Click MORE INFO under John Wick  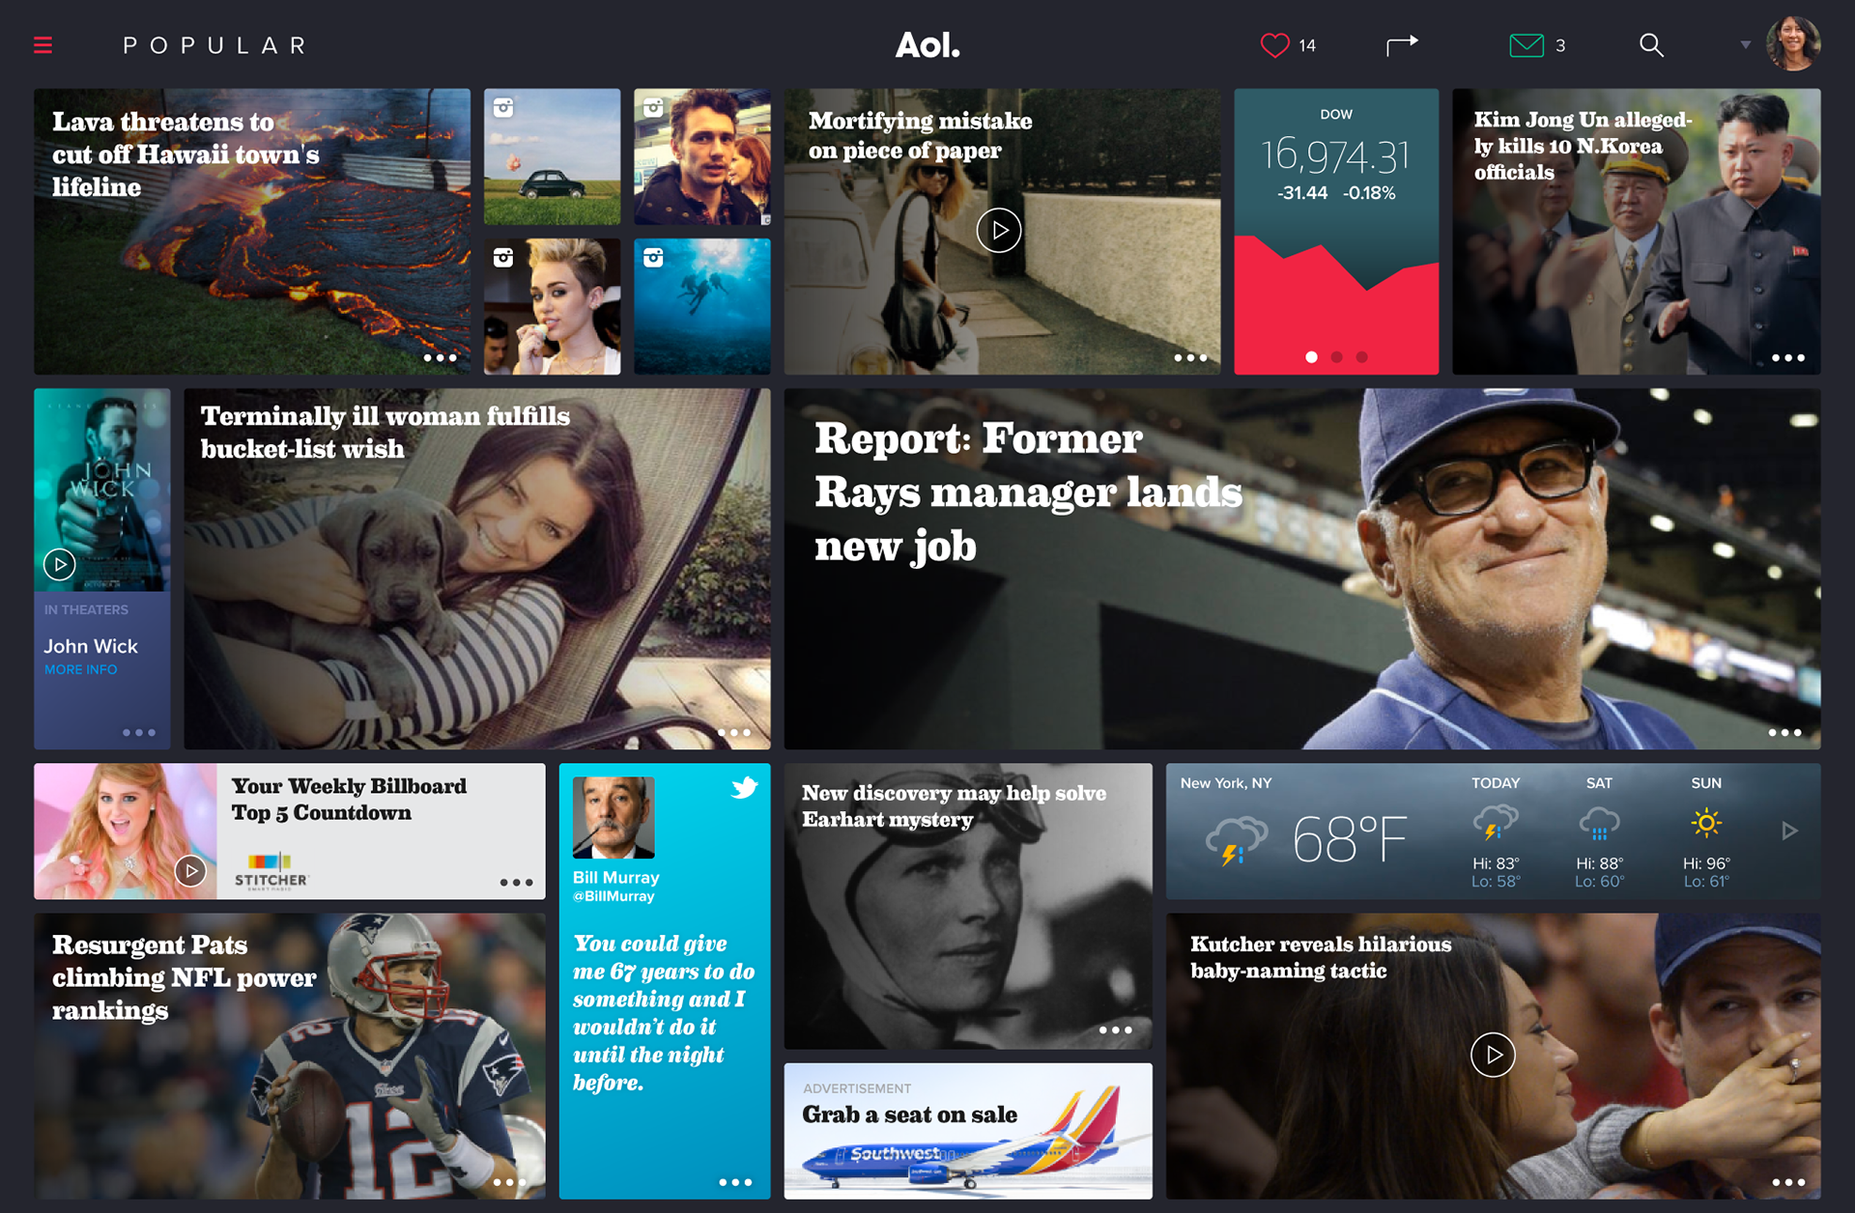tap(81, 669)
